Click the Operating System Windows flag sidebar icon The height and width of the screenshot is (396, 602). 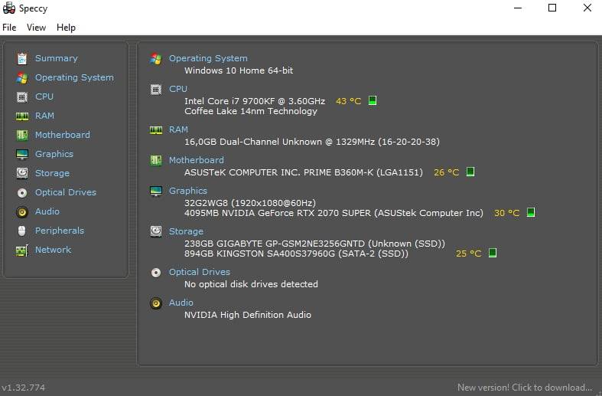pos(22,77)
